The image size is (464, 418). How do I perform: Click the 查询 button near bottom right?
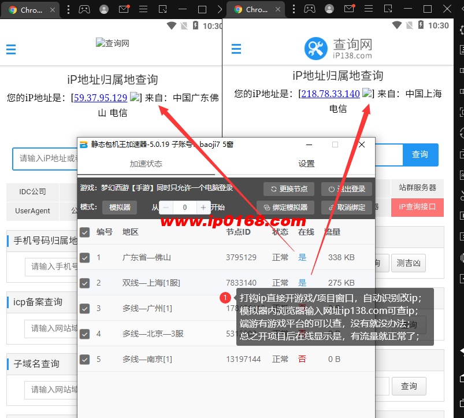coord(409,386)
